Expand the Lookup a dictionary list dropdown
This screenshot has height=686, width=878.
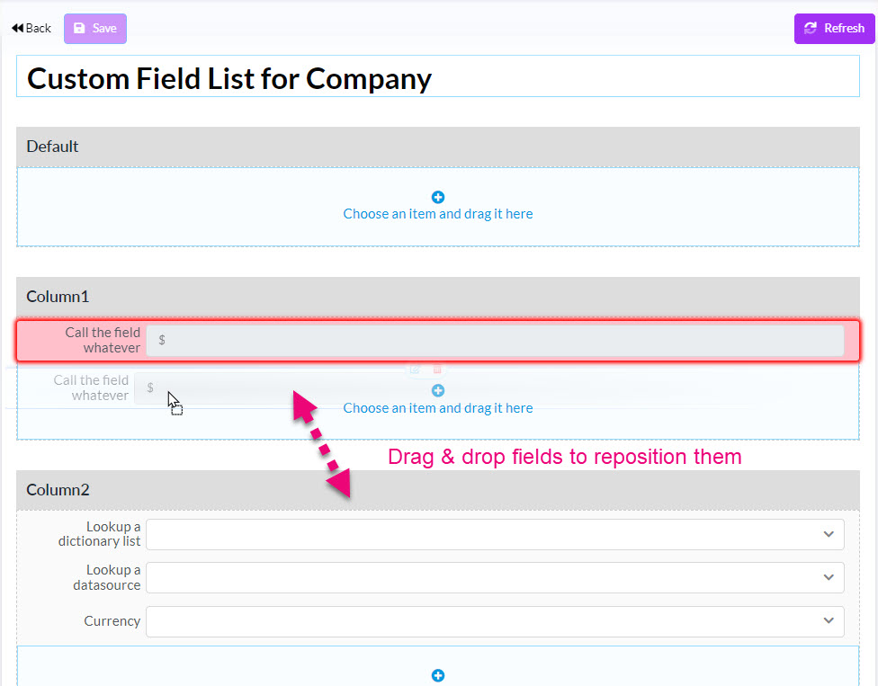click(x=495, y=534)
